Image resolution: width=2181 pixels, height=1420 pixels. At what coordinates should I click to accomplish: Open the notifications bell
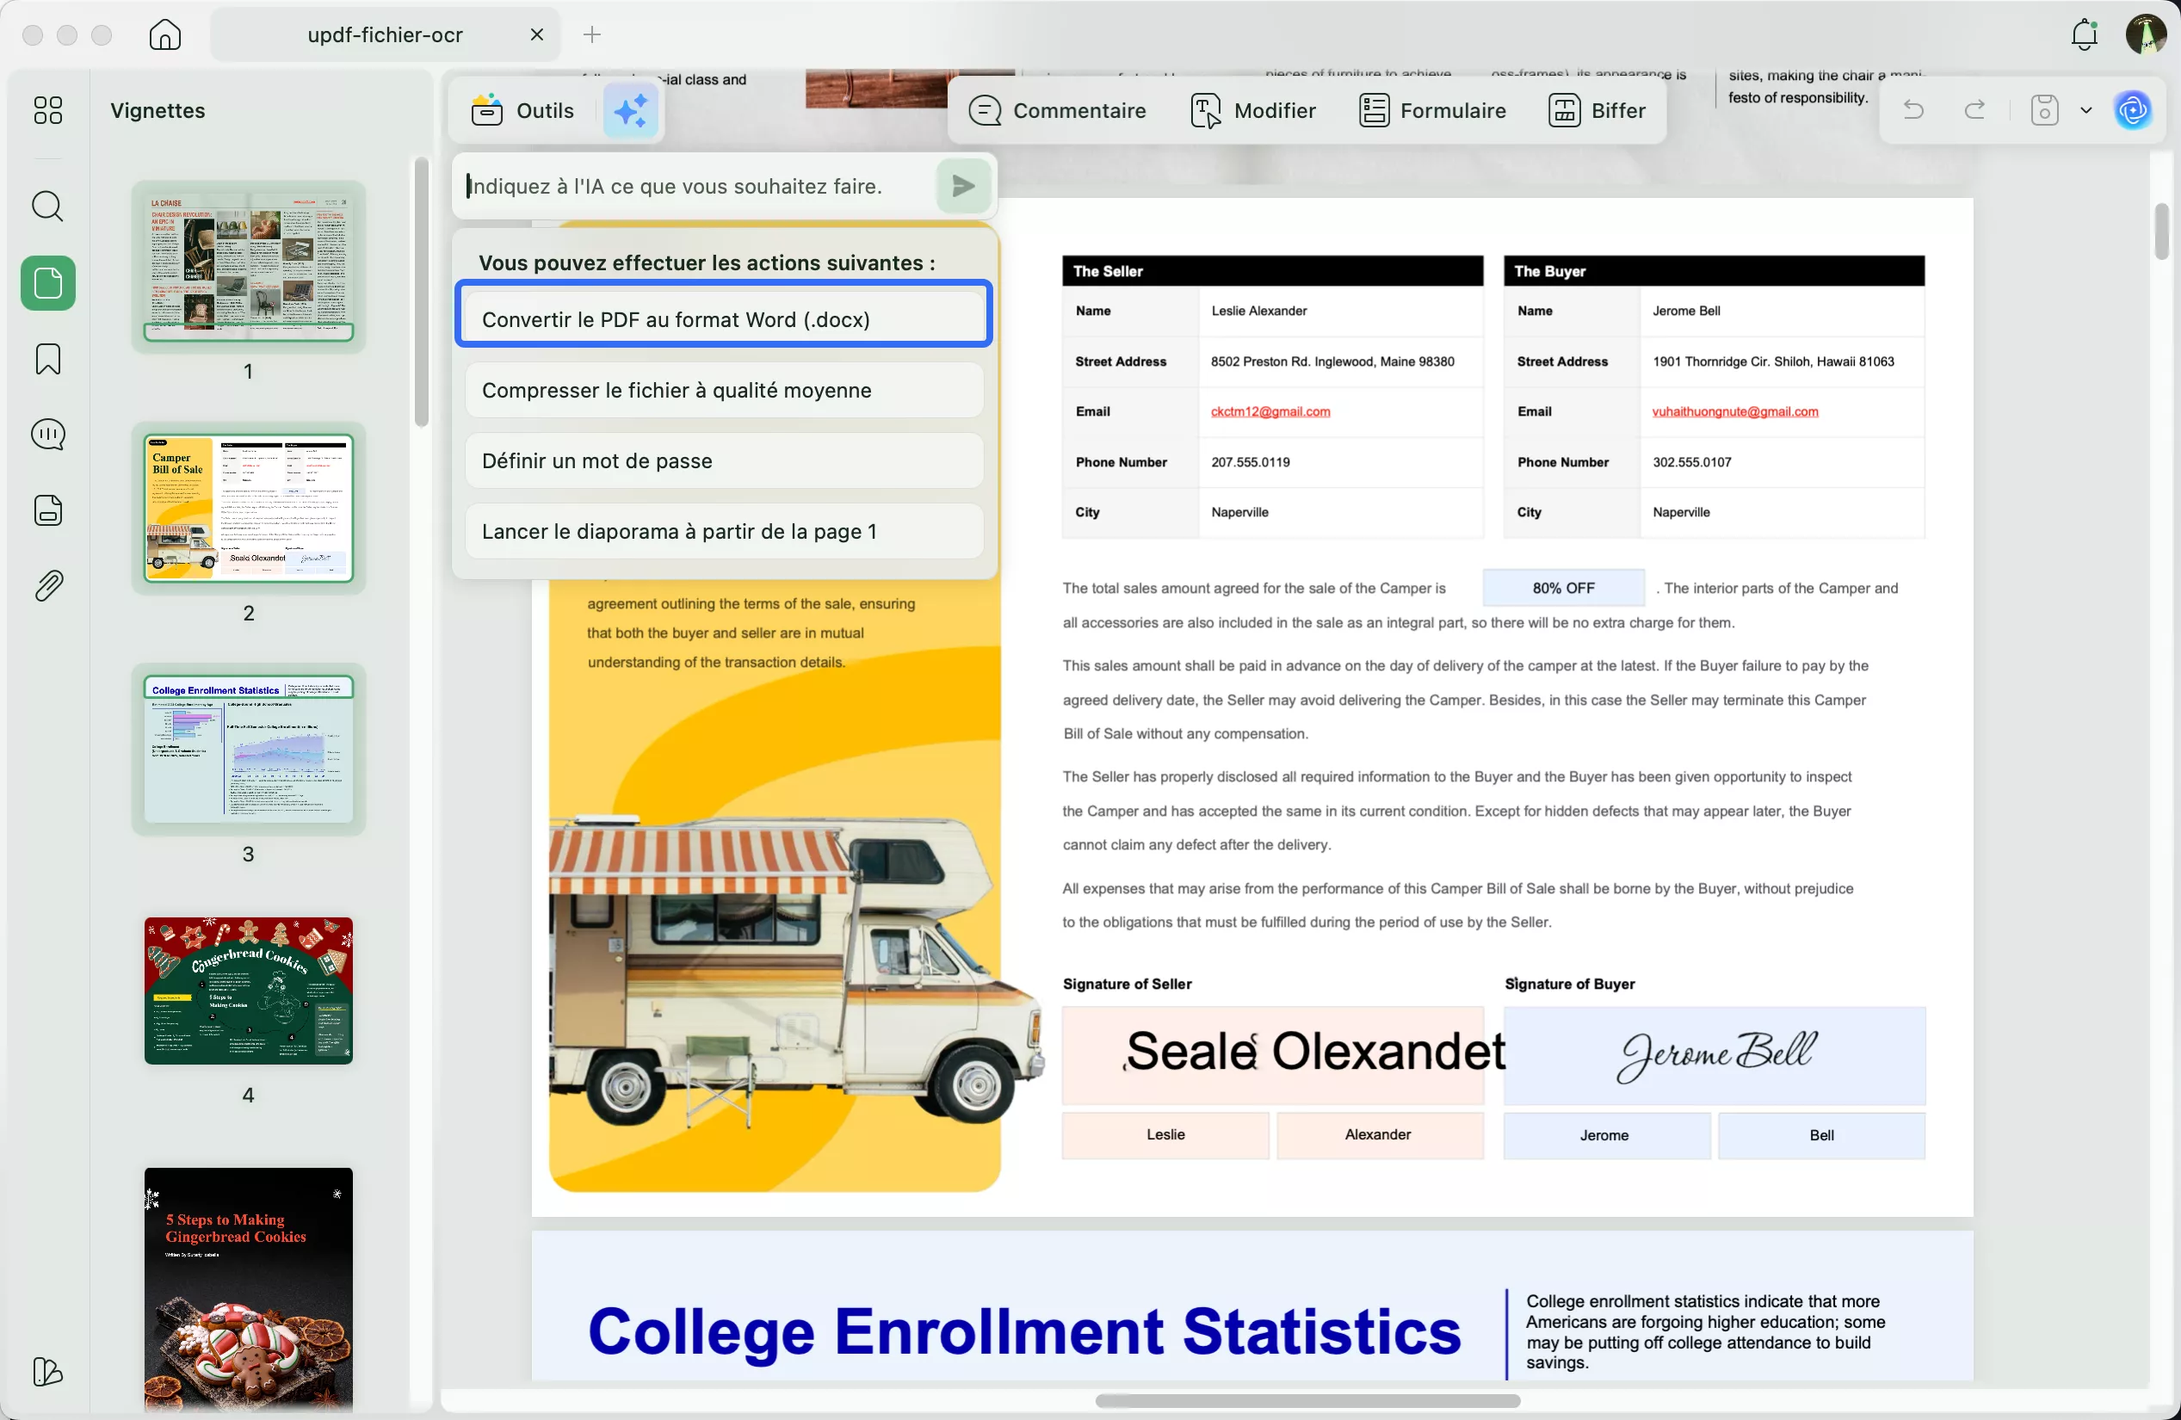click(x=2084, y=34)
